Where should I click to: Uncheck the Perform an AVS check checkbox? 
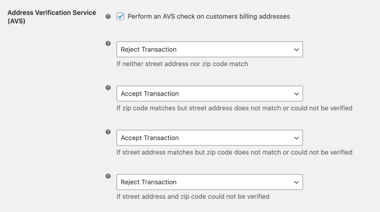120,17
